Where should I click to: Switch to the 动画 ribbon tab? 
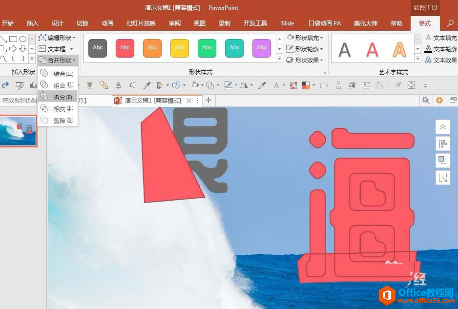click(x=107, y=23)
